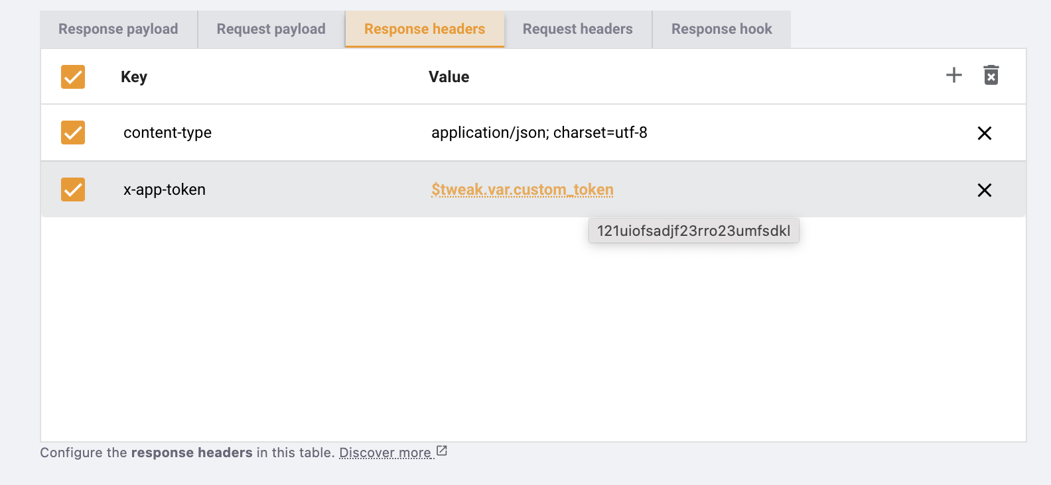Screen dimensions: 1051x485
Task: Go to the Request headers tab
Action: (577, 29)
